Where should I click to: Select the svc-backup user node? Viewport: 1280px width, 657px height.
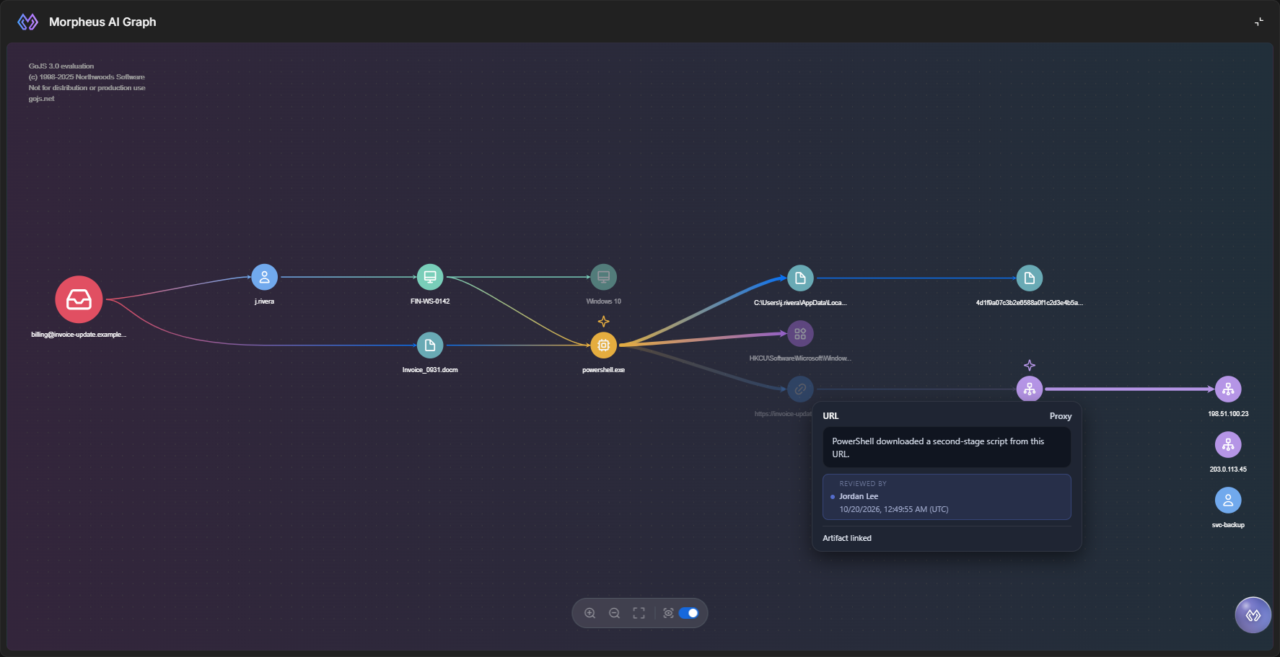pyautogui.click(x=1228, y=501)
